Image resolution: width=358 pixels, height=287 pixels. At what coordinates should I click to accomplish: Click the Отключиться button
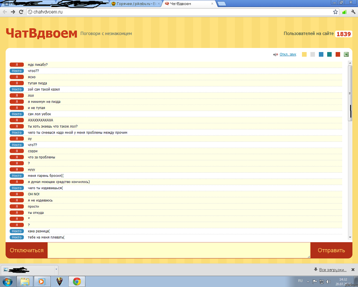(27, 250)
